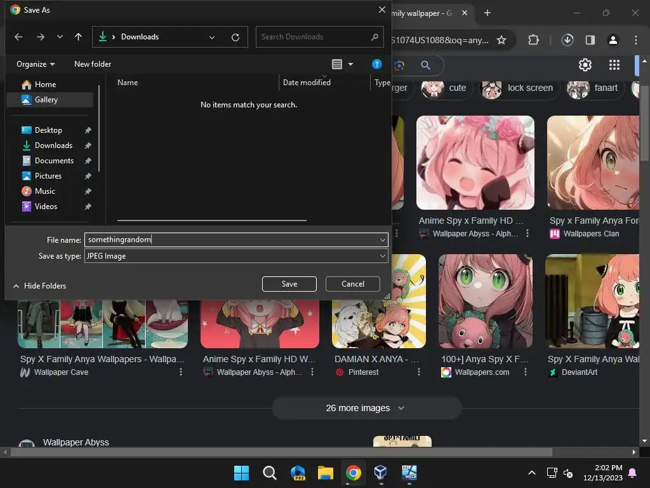Focus the Search Downloads field

point(320,37)
